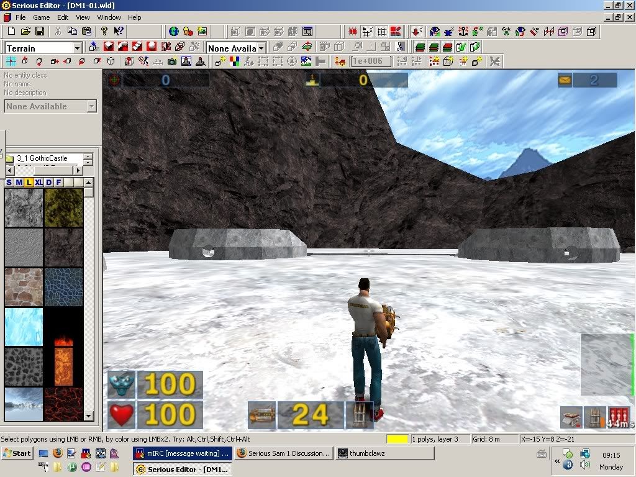636x477 pixels.
Task: Click the colored spheres icon
Action: coord(188,31)
